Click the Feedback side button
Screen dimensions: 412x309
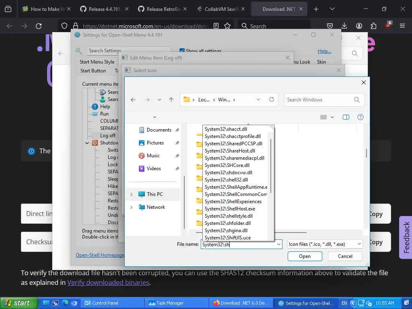click(x=406, y=237)
